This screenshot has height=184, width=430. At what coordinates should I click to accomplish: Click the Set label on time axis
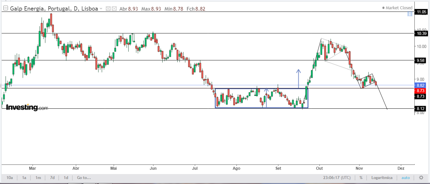278,168
